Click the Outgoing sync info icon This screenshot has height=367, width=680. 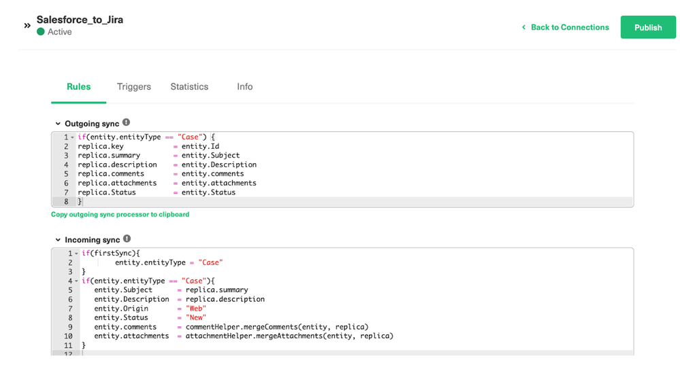click(126, 122)
